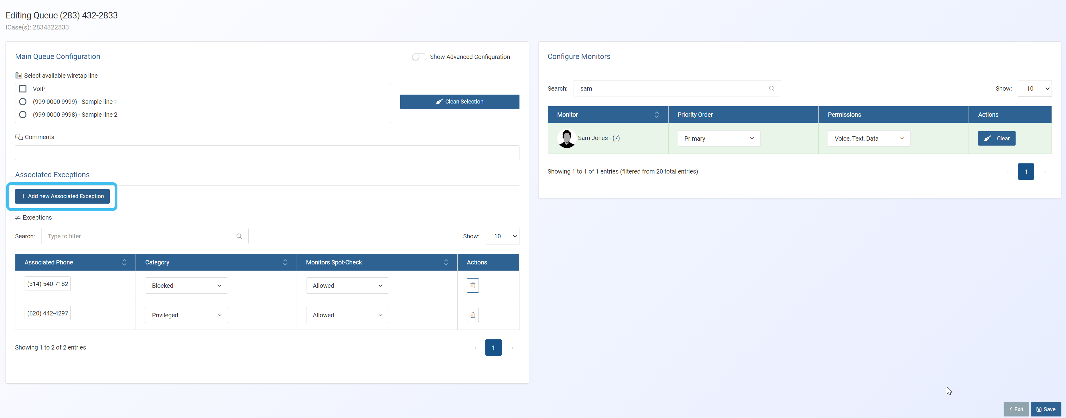1066x418 pixels.
Task: Click trash icon for (620) 442-4297
Action: click(x=472, y=315)
